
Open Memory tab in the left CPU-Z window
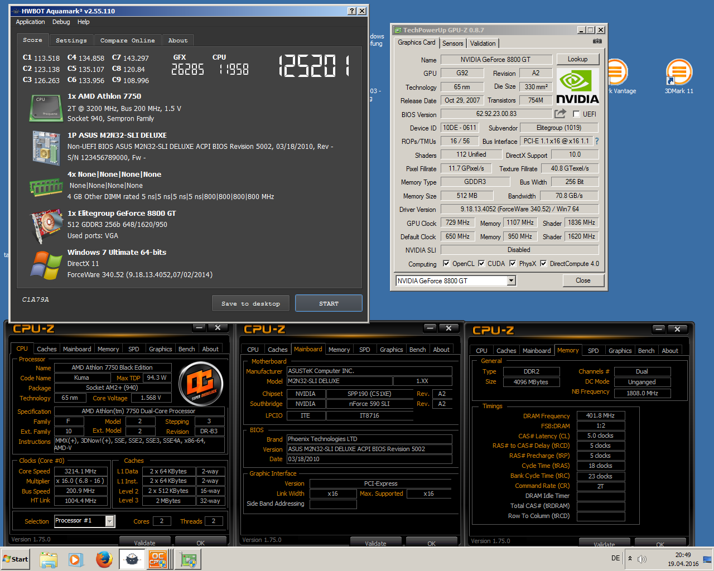[108, 349]
